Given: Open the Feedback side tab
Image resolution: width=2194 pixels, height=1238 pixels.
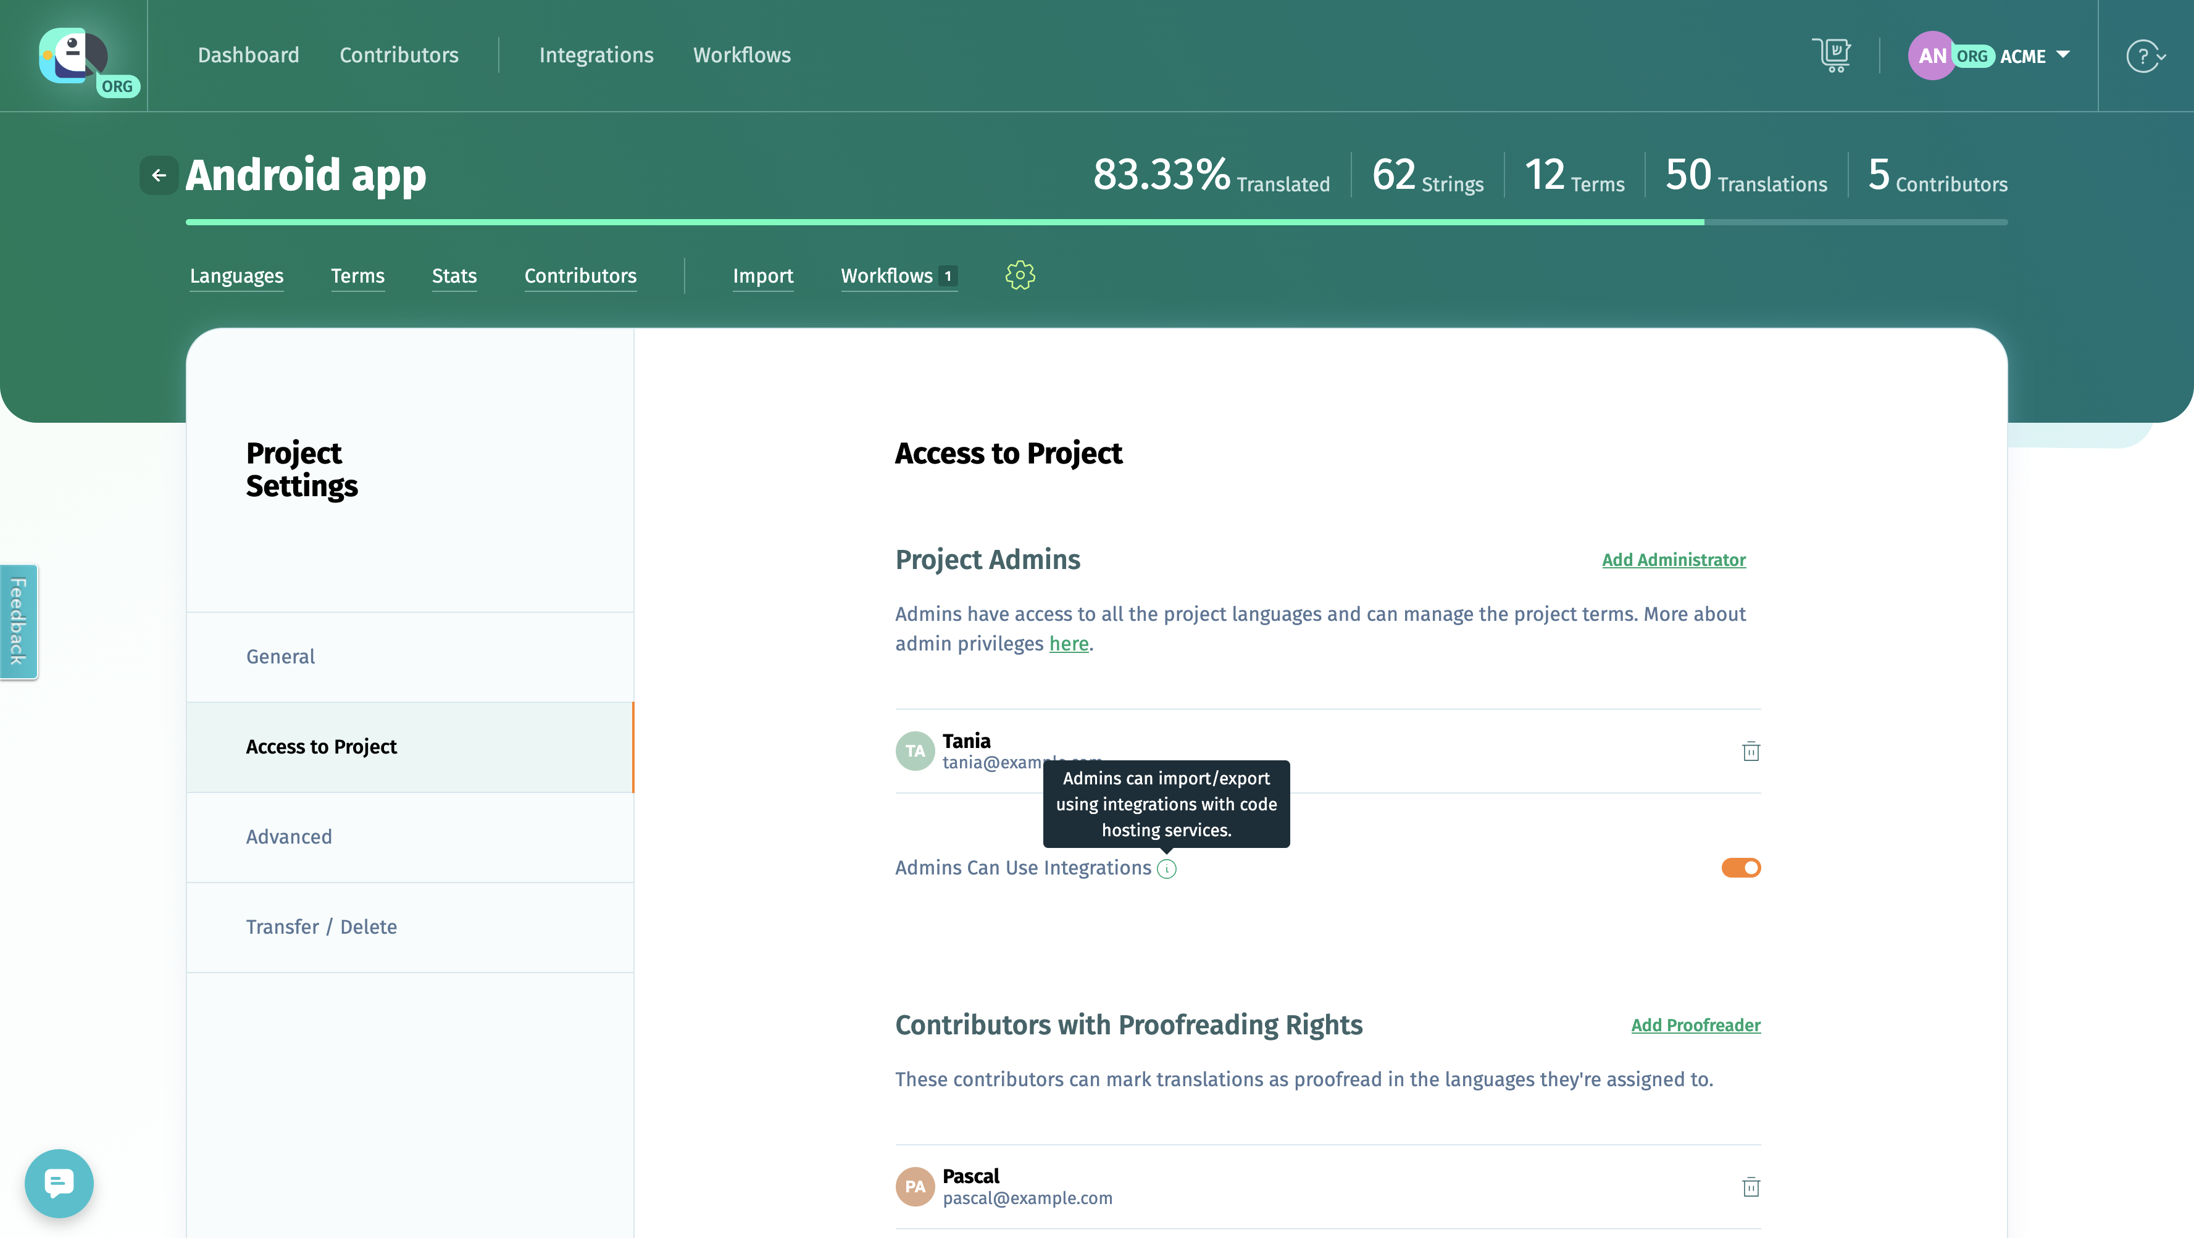Looking at the screenshot, I should [x=19, y=621].
